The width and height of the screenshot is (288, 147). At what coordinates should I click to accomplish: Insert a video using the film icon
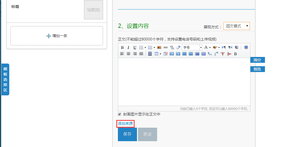coord(150,54)
